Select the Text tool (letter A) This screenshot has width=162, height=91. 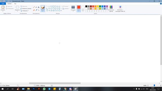point(38,7)
